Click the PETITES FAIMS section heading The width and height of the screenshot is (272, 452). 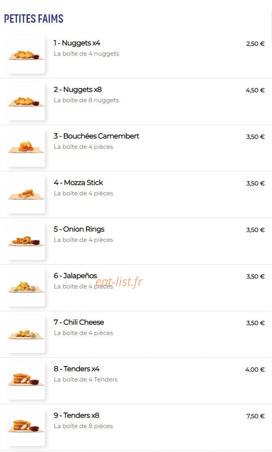[x=34, y=18]
